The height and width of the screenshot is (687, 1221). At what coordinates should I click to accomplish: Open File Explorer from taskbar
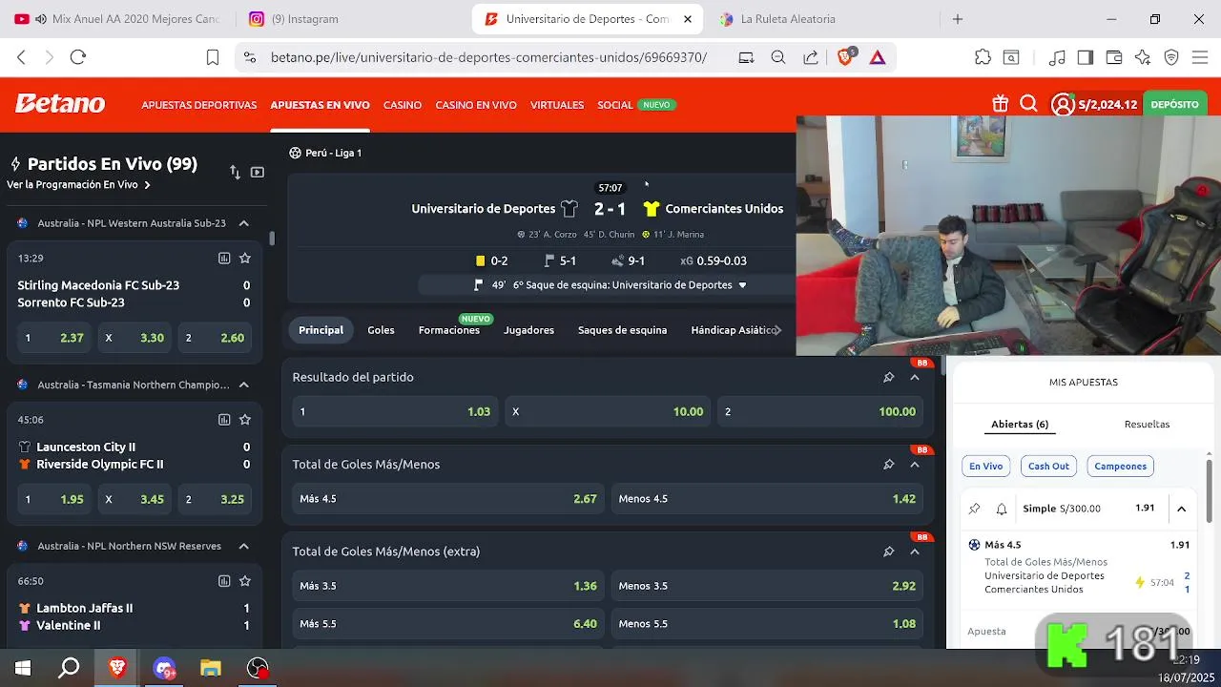[x=210, y=668]
